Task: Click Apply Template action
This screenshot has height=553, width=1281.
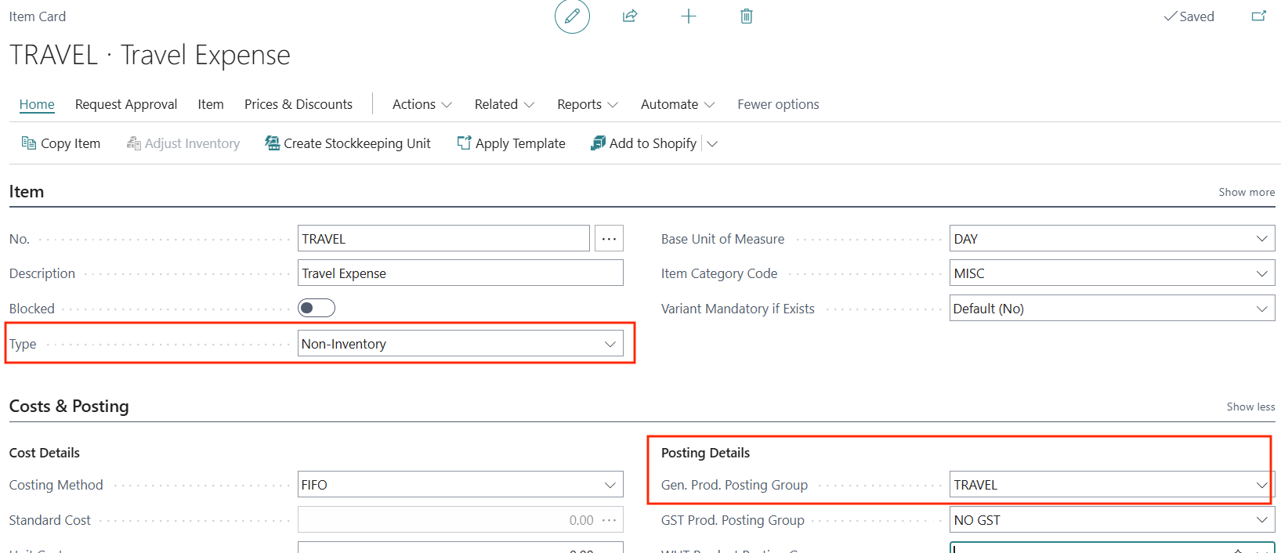Action: (x=511, y=143)
